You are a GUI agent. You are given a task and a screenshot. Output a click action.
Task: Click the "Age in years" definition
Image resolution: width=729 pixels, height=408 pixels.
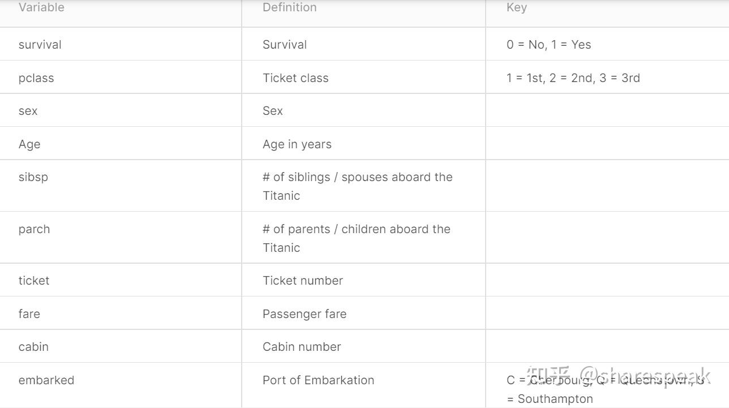click(x=297, y=144)
